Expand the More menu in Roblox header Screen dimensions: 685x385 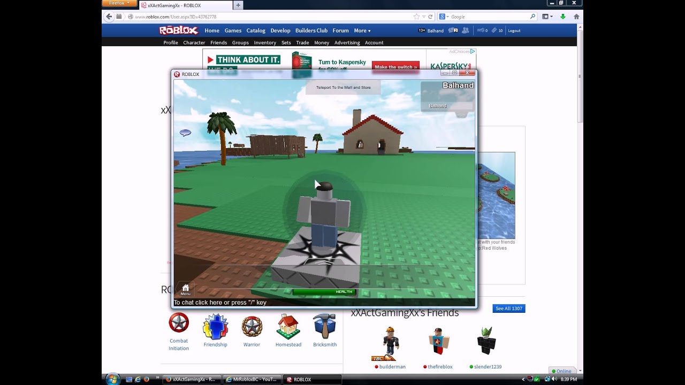pos(362,30)
